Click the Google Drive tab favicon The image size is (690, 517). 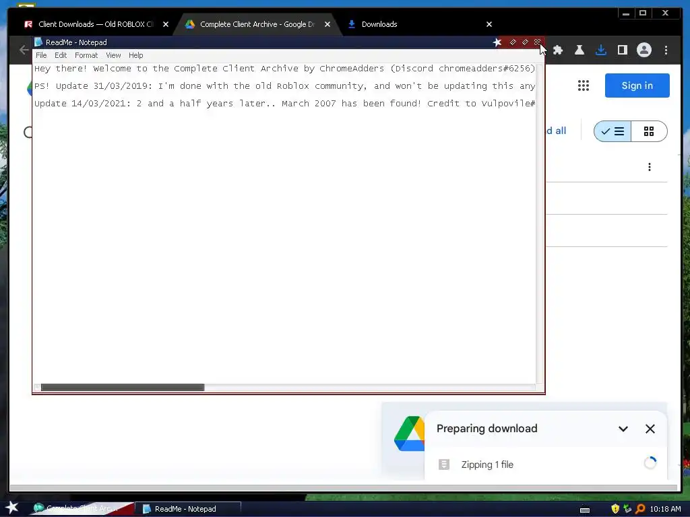[189, 24]
